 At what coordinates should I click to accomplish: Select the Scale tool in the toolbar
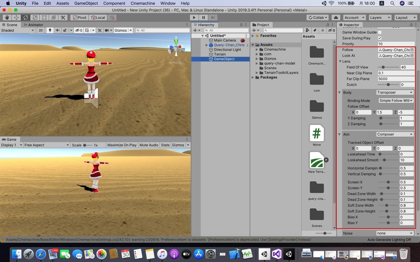coord(35,17)
